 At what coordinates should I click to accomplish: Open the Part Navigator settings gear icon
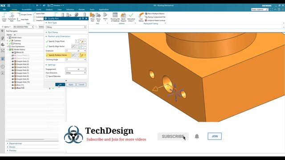[x=2, y=31]
